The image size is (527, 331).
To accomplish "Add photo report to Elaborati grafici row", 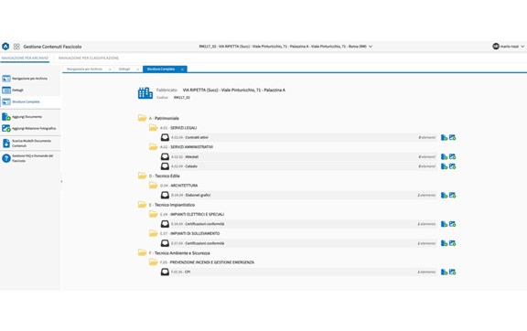I will click(x=452, y=195).
